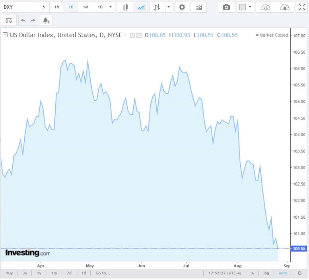Image resolution: width=309 pixels, height=280 pixels.
Task: Open the series format icon
Action: (139, 35)
